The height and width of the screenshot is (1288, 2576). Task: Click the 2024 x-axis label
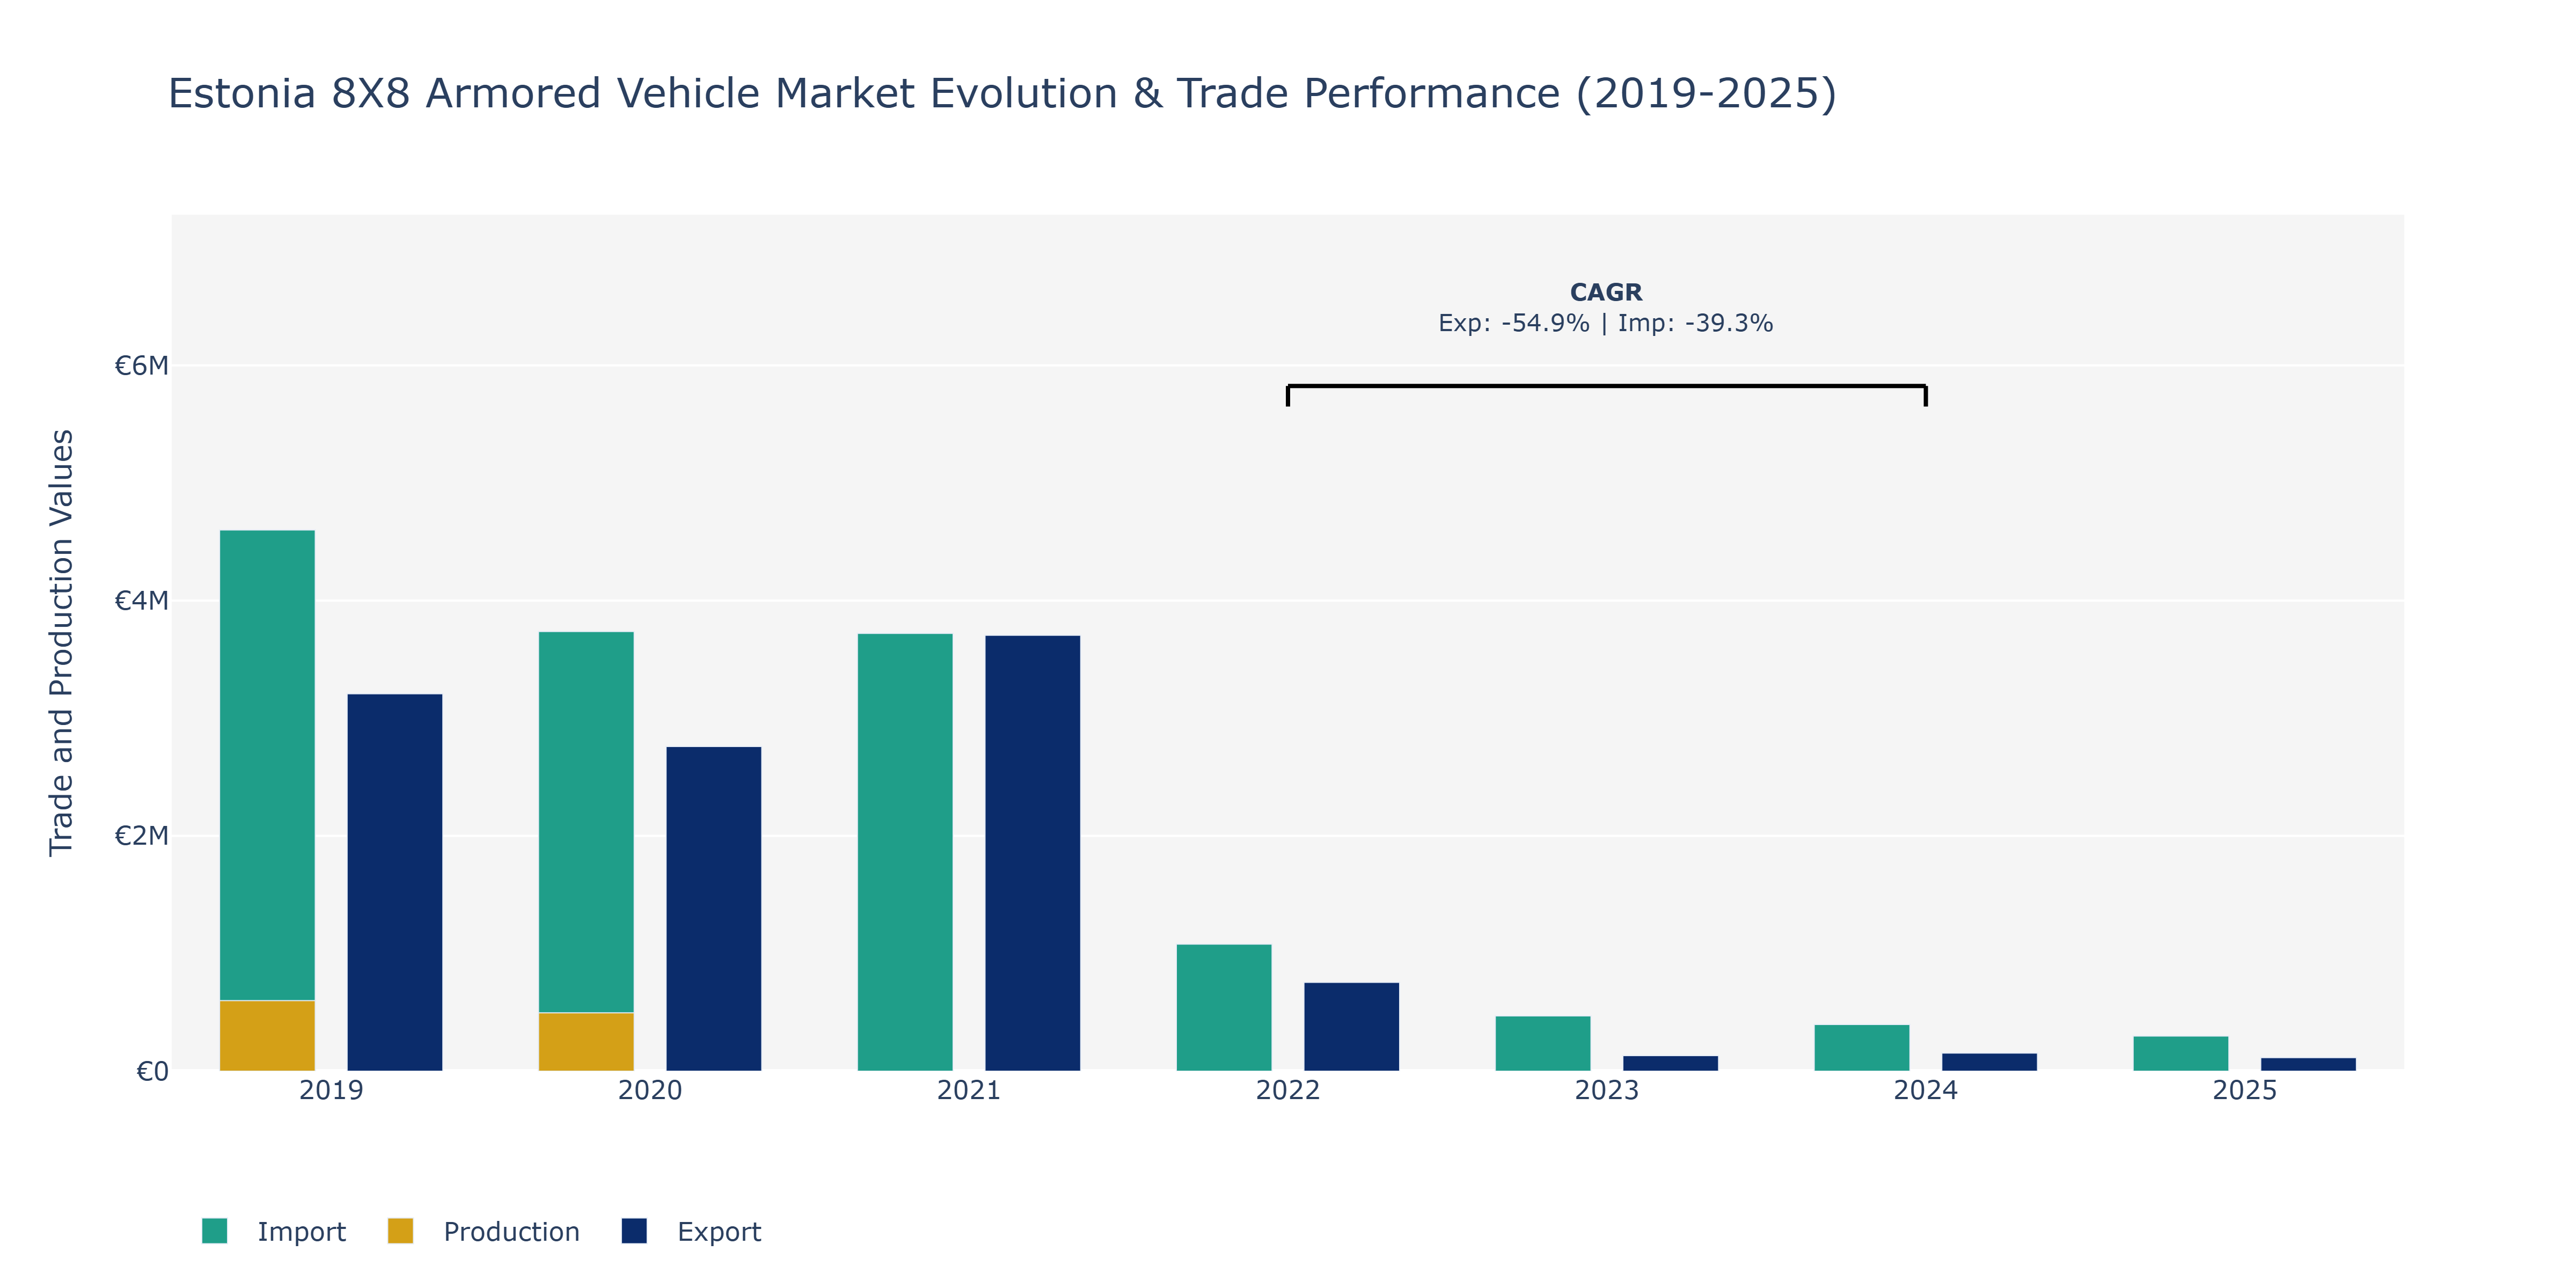[1926, 1090]
